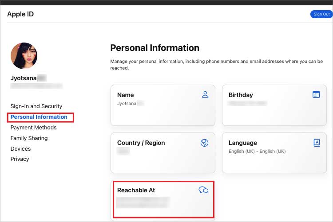The image size is (333, 222).
Task: Open the Language card
Action: click(274, 153)
